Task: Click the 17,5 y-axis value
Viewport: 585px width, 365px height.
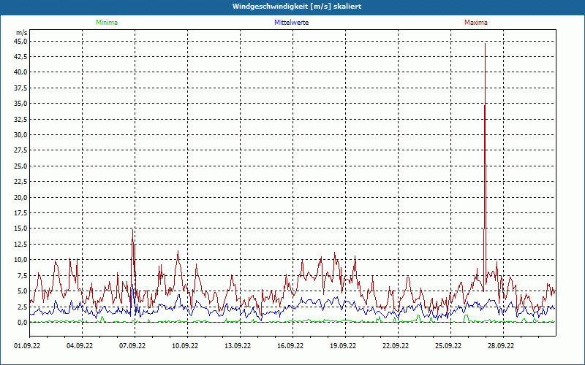Action: [21, 213]
